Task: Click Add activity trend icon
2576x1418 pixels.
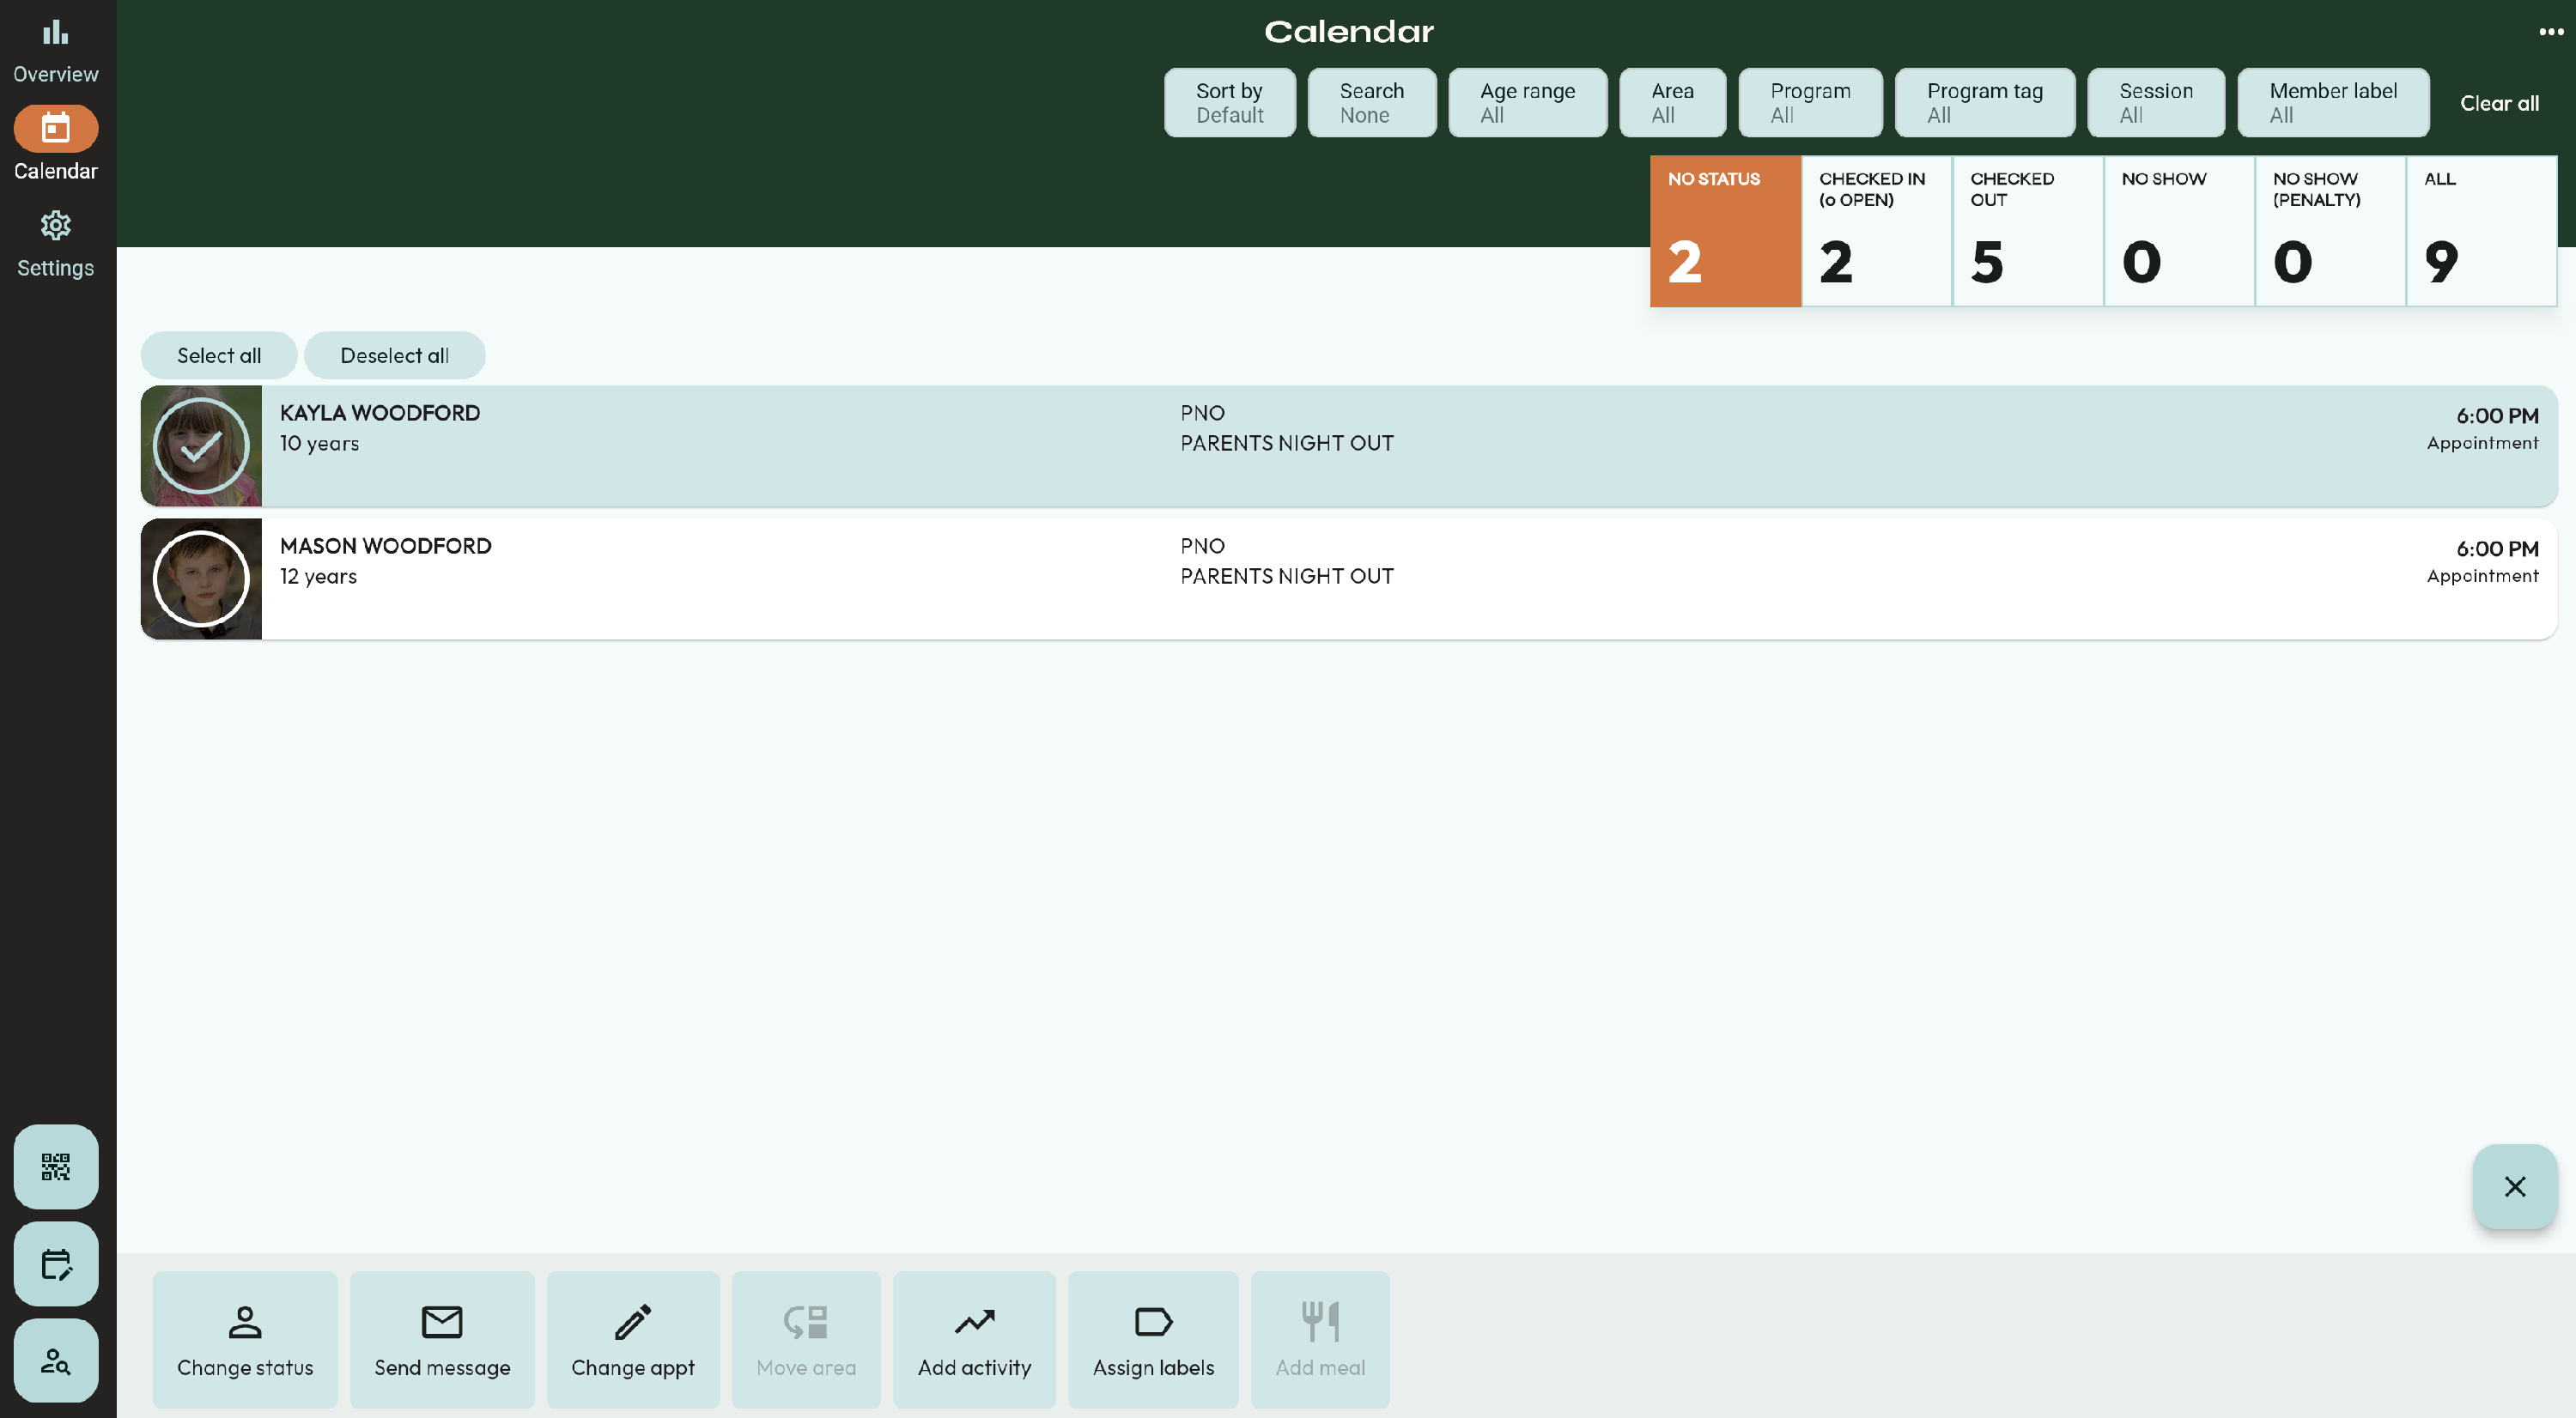Action: click(974, 1339)
